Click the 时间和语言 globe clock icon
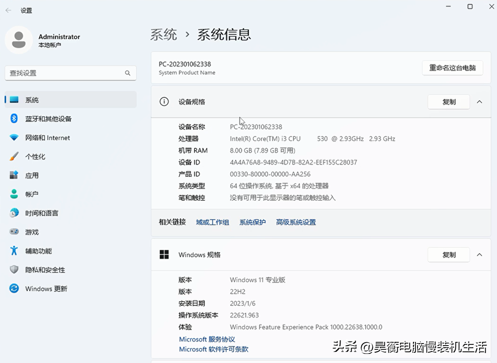This screenshot has height=363, width=497. (14, 213)
